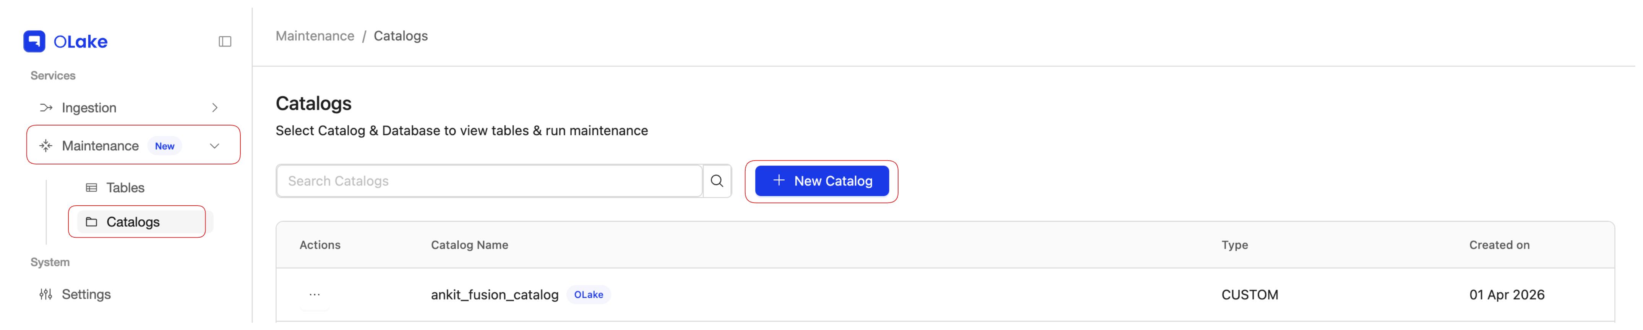Click the OLake badge next to ankit_fusion_catalog
Screen dimensions: 1643x330
click(x=589, y=294)
